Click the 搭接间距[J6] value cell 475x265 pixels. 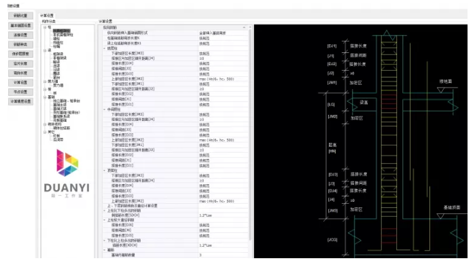tap(223, 230)
